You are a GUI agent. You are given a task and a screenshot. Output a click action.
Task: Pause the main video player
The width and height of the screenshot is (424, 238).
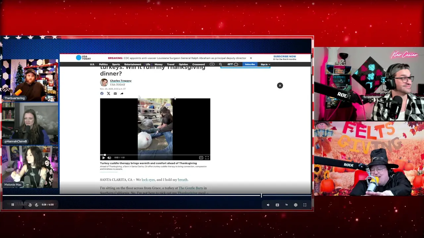13,205
